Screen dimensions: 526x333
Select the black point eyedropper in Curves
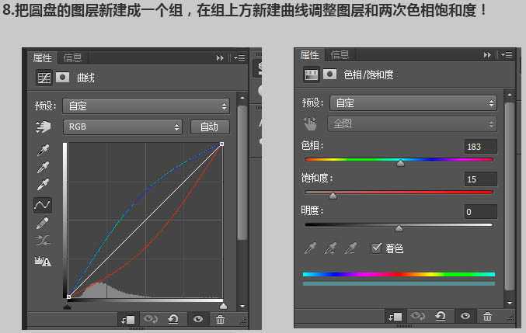tap(43, 149)
